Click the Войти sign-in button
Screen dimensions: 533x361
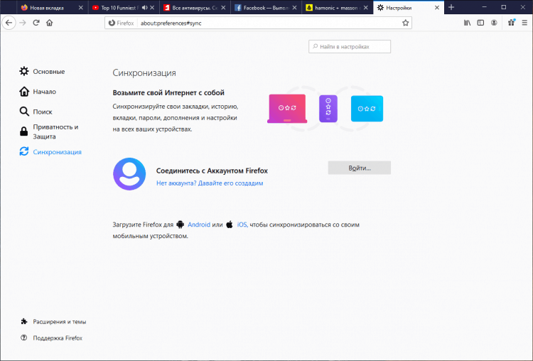[x=359, y=168]
